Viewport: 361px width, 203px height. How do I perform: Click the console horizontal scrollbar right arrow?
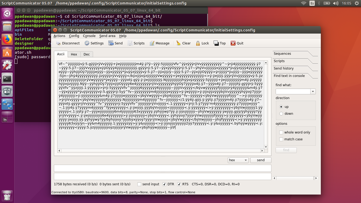(262, 151)
